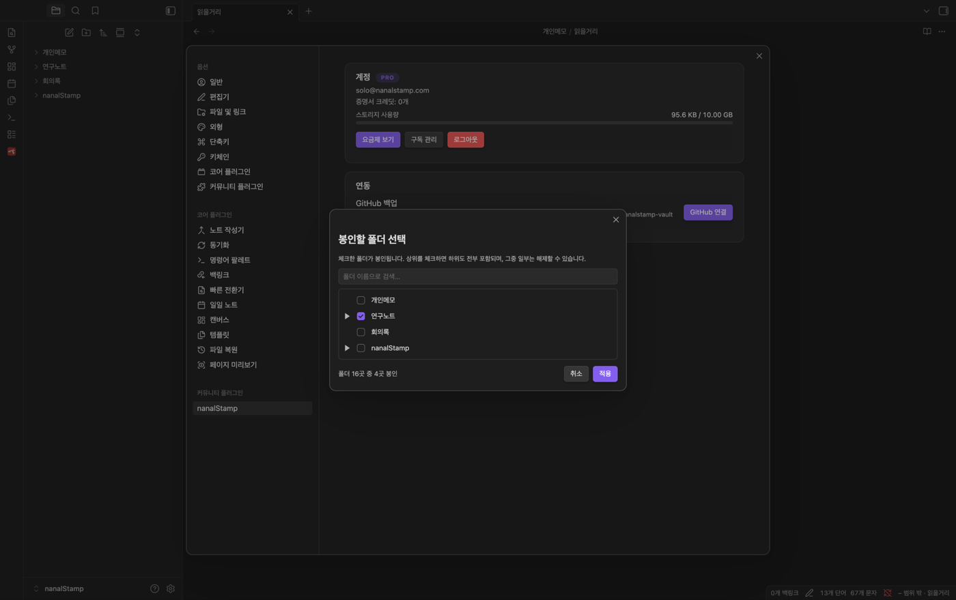Expand the 연구노트 folder in file explorer
956x600 pixels.
coord(36,67)
